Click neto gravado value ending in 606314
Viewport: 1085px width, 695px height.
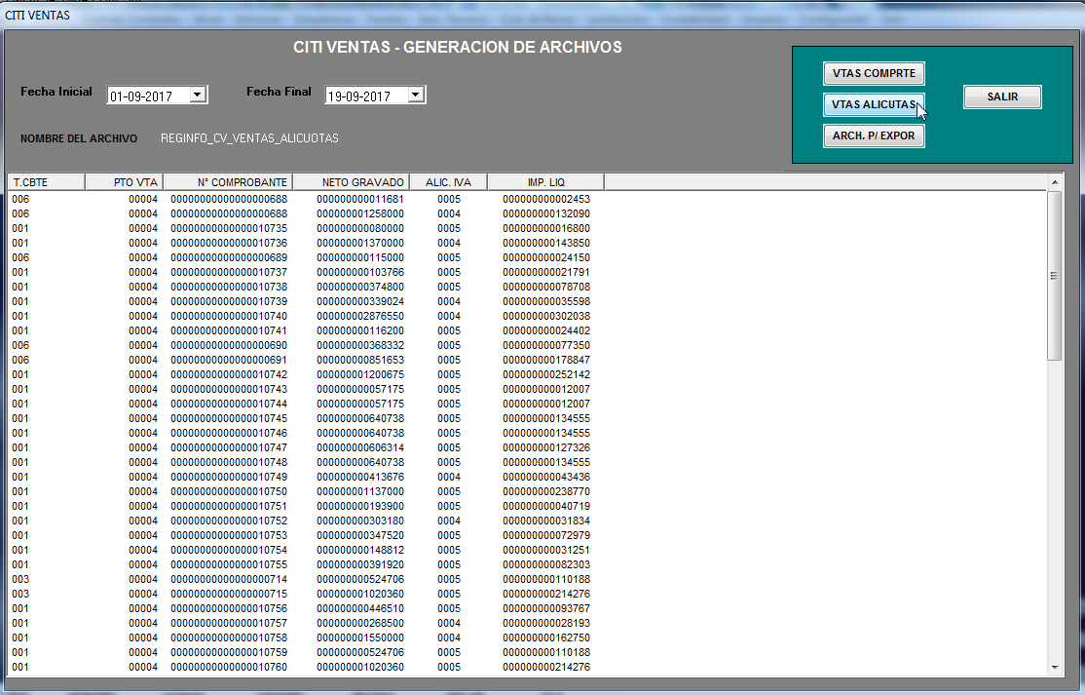(360, 447)
